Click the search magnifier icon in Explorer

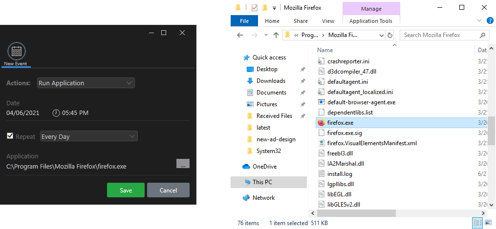point(482,35)
